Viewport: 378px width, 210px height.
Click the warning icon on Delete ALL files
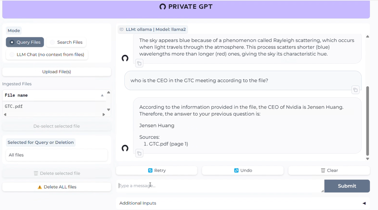[x=40, y=187]
